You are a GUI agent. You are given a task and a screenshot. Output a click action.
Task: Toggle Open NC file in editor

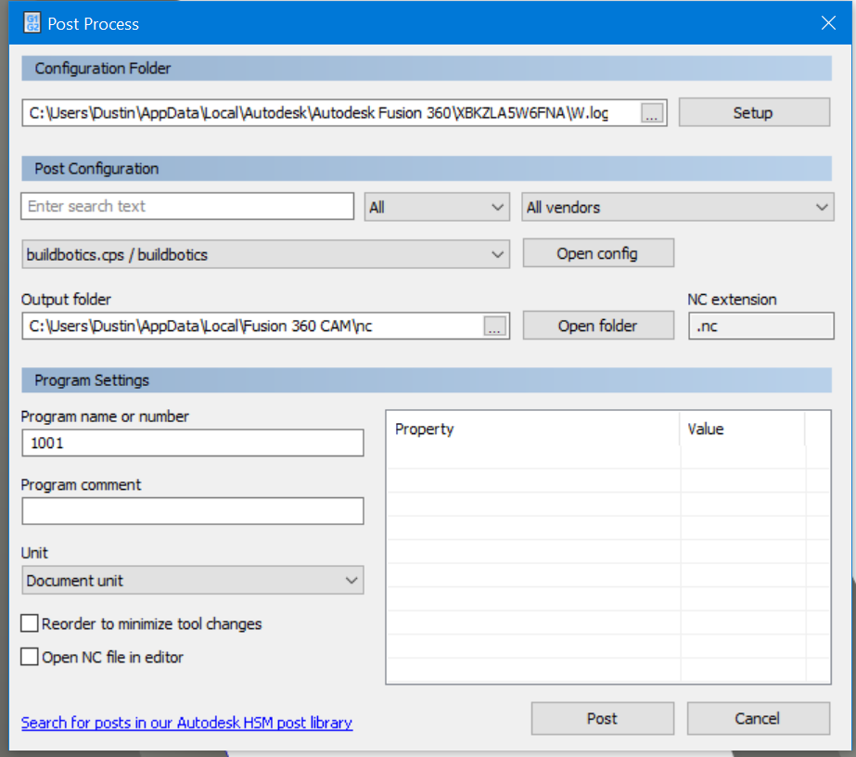tap(31, 657)
